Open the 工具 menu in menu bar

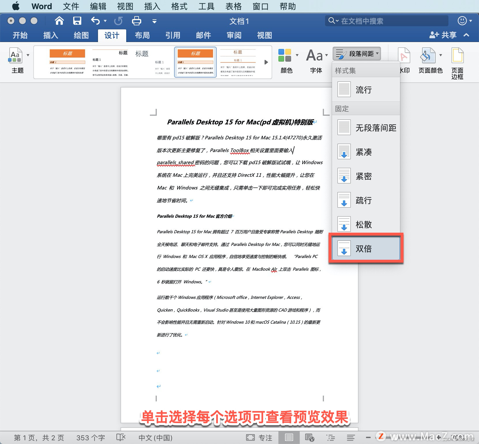click(x=206, y=6)
